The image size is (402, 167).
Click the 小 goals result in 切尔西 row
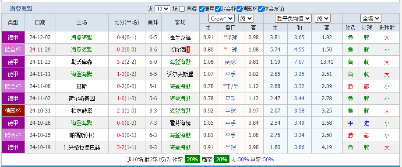[x=387, y=50]
